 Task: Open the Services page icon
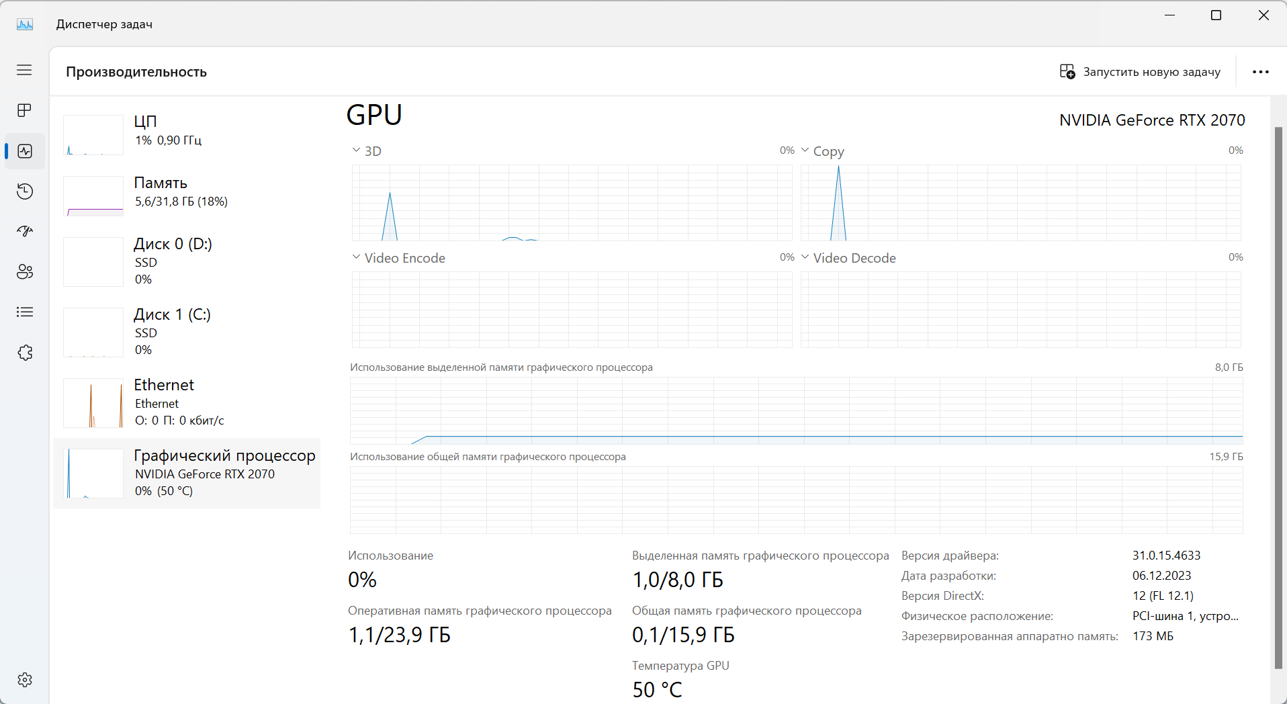25,353
